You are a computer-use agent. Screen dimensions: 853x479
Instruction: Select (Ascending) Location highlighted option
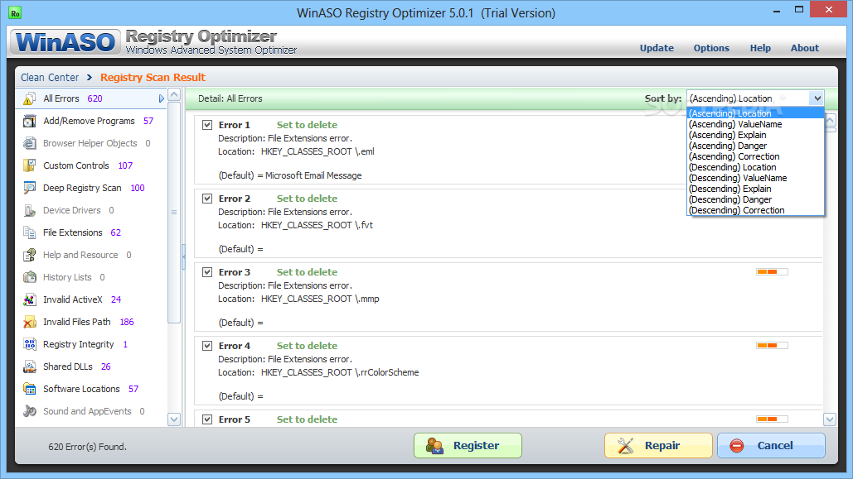[756, 113]
